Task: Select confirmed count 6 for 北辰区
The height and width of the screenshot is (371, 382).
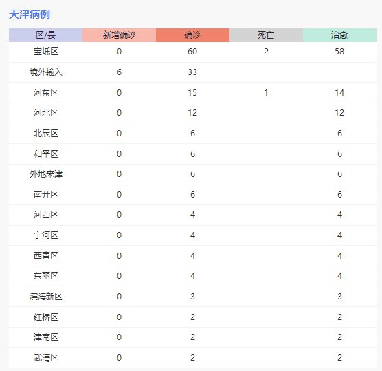Action: click(x=192, y=134)
